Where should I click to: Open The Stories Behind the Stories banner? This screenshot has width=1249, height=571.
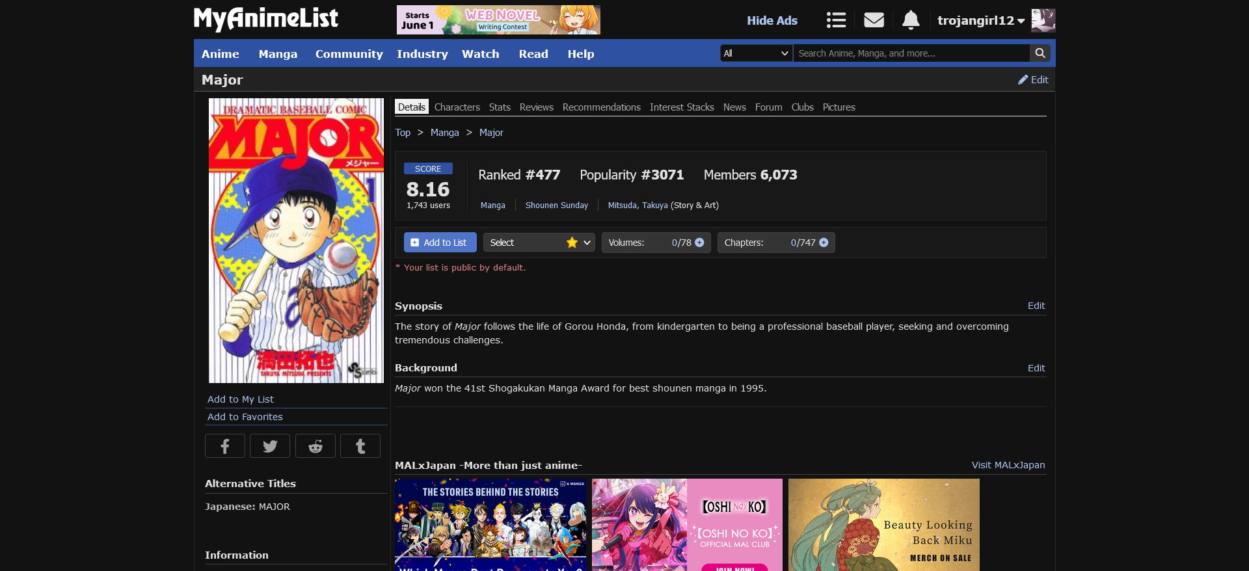coord(490,525)
